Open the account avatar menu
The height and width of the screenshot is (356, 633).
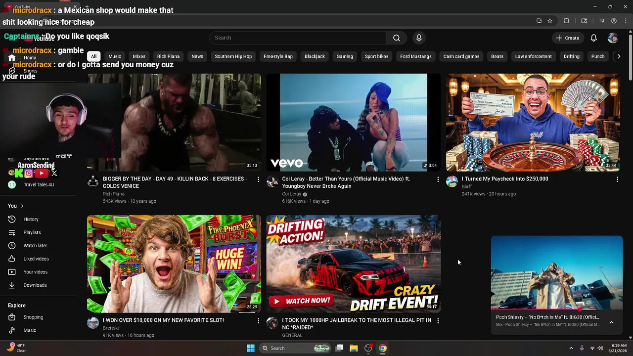click(613, 38)
